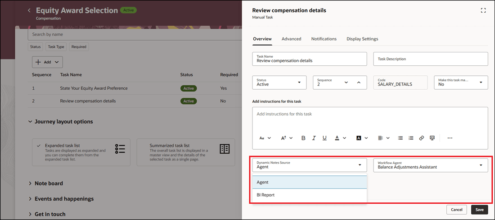Open the Make this task mandatory dropdown
Screen dimensions: 495x220
click(x=461, y=82)
